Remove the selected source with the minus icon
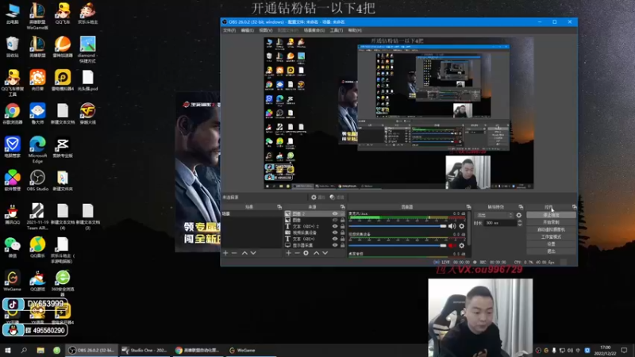 point(297,253)
